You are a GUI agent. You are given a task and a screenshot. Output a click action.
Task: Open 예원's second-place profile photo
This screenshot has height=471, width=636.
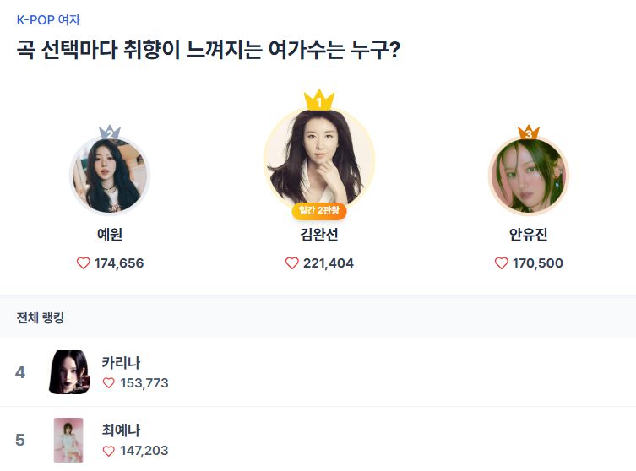pos(110,176)
